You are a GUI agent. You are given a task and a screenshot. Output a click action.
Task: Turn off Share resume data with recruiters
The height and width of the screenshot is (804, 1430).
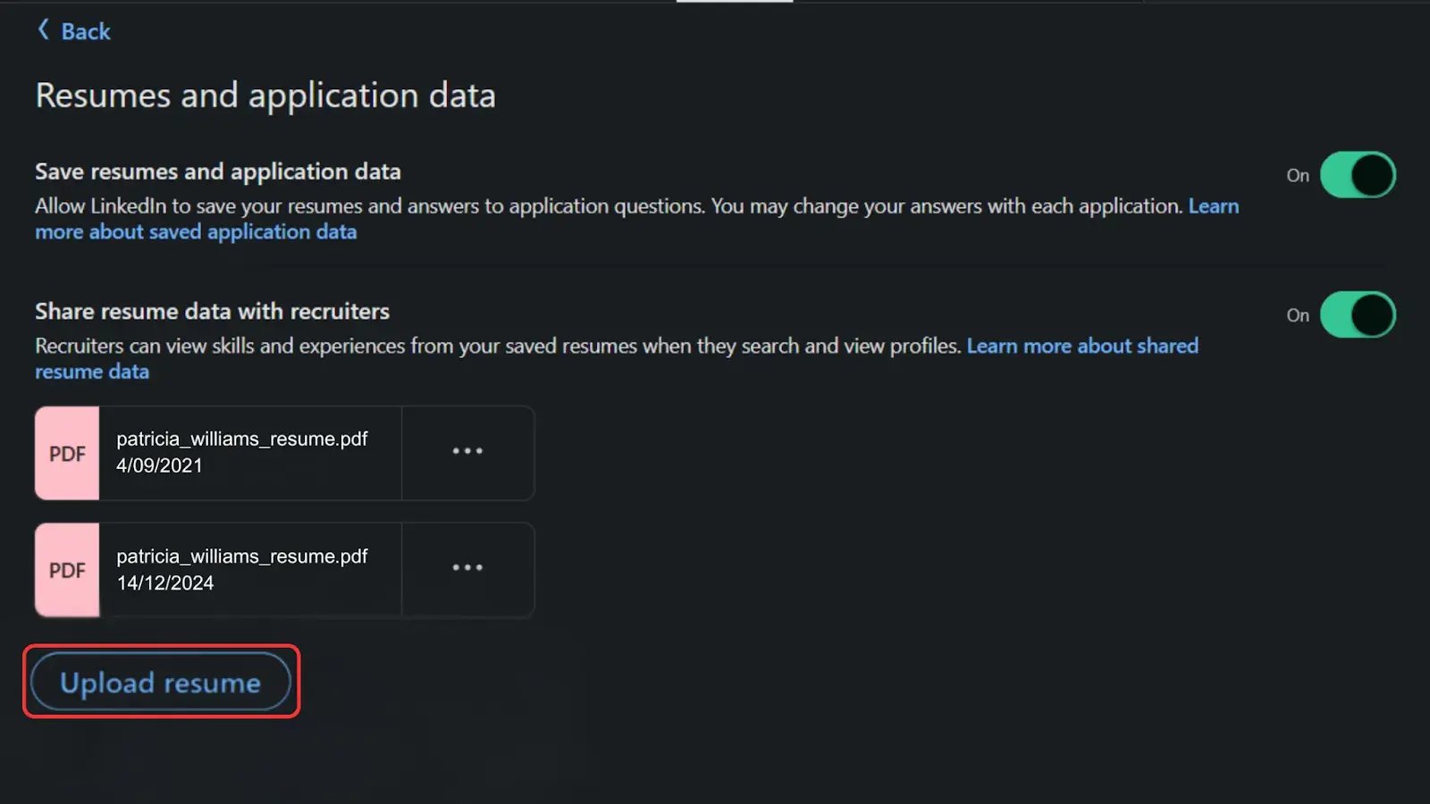click(1357, 315)
